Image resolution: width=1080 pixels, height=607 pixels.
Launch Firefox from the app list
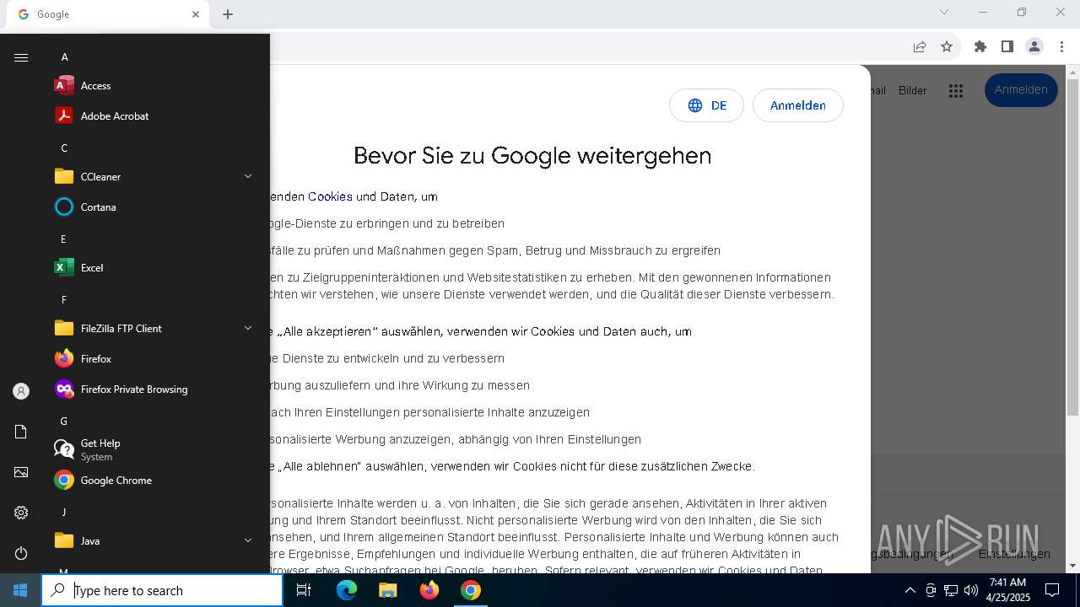(x=155, y=359)
